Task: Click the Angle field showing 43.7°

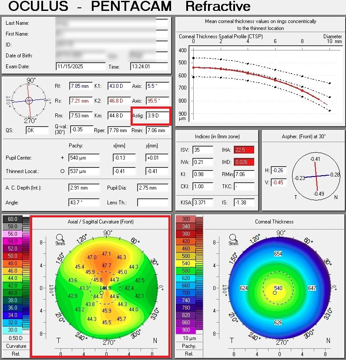Action: (84, 203)
